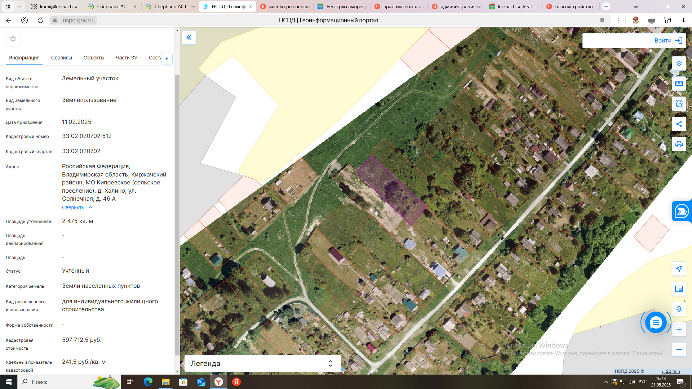
Task: Open the map layers icon
Action: click(x=679, y=63)
